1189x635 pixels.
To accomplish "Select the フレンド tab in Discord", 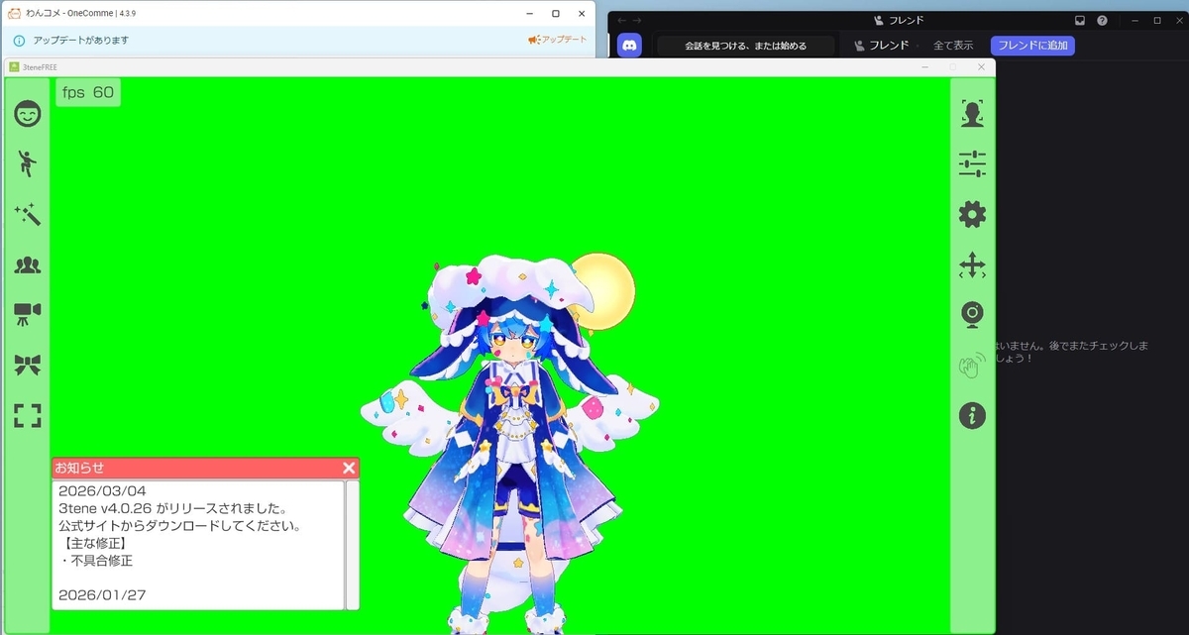I will click(882, 46).
